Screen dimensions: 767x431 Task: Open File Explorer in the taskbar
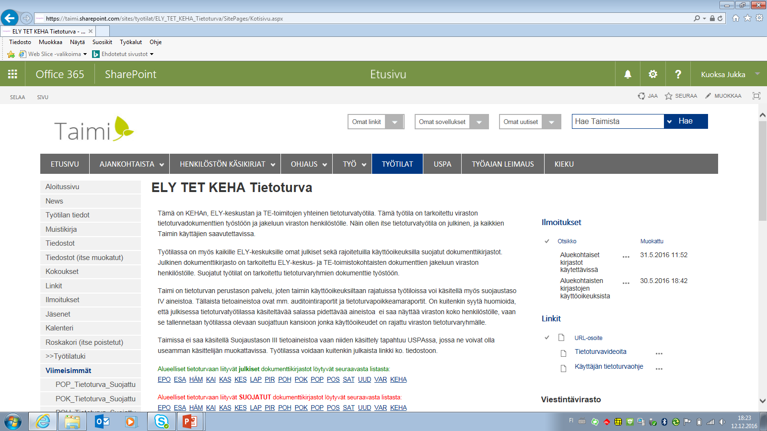pyautogui.click(x=72, y=421)
